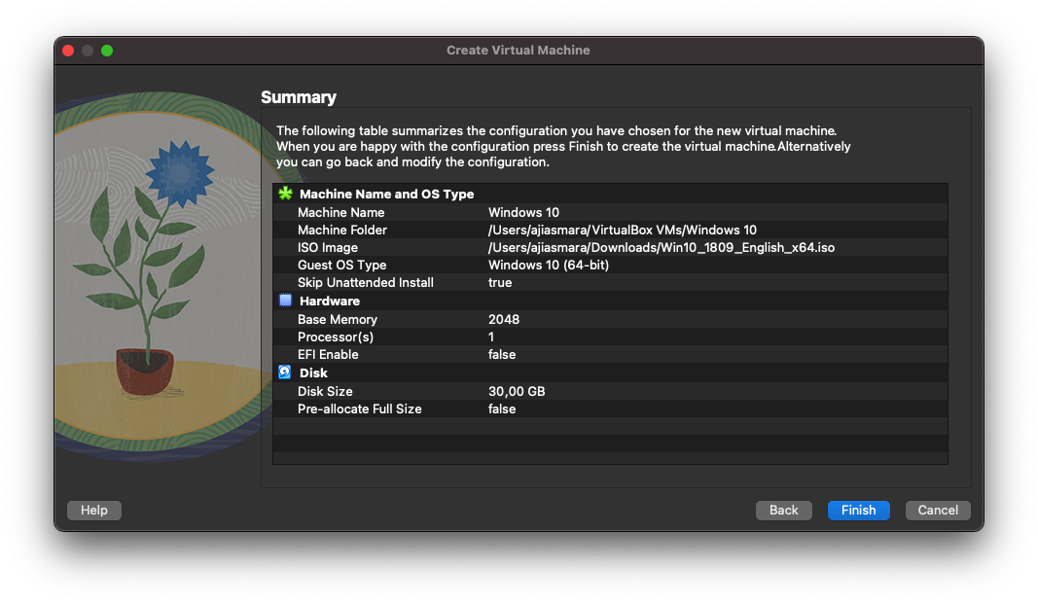Viewport: 1038px width, 603px height.
Task: Click the Finish button
Action: [x=858, y=510]
